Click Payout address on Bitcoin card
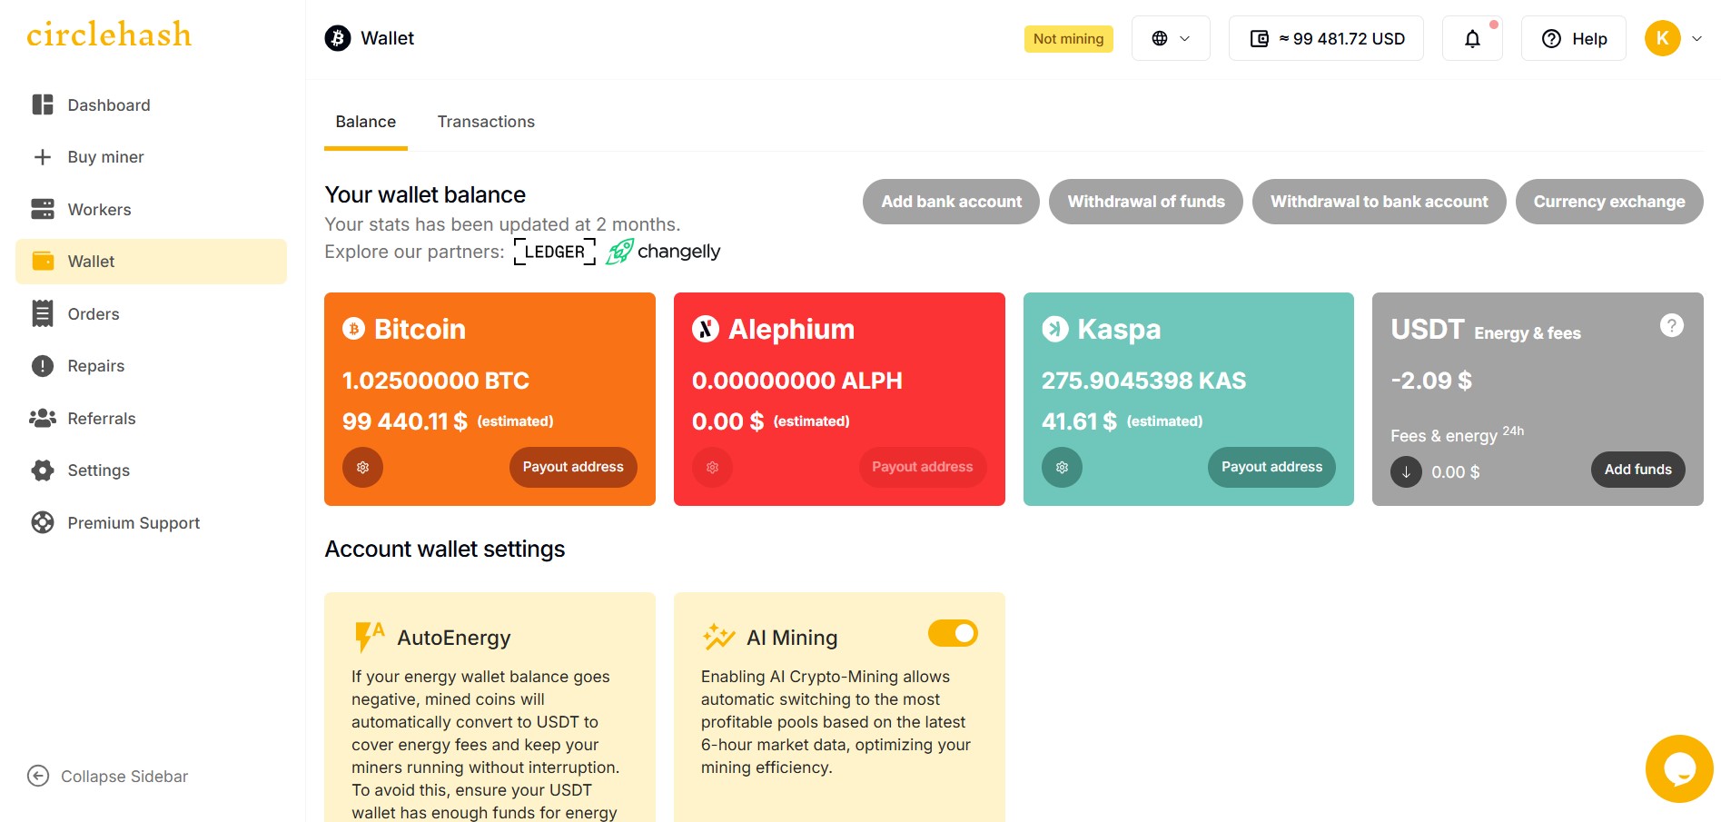 coord(573,467)
